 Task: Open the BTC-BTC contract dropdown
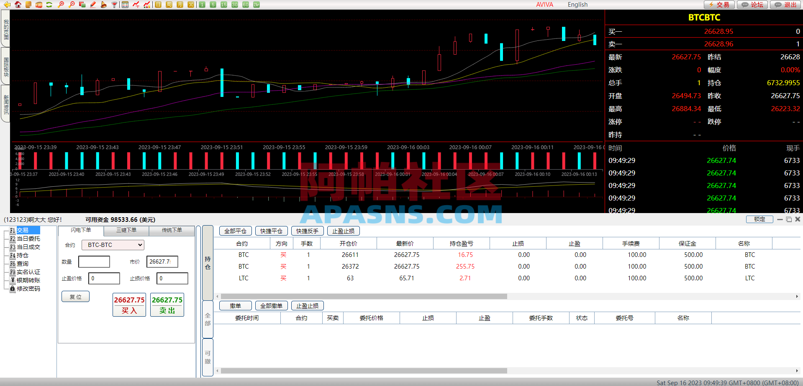[x=112, y=245]
